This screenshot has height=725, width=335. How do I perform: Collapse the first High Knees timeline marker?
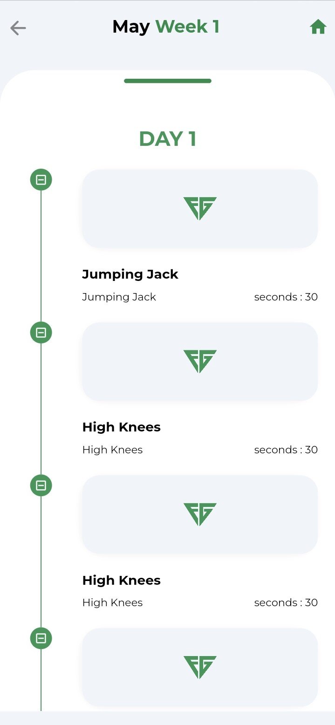click(x=41, y=333)
